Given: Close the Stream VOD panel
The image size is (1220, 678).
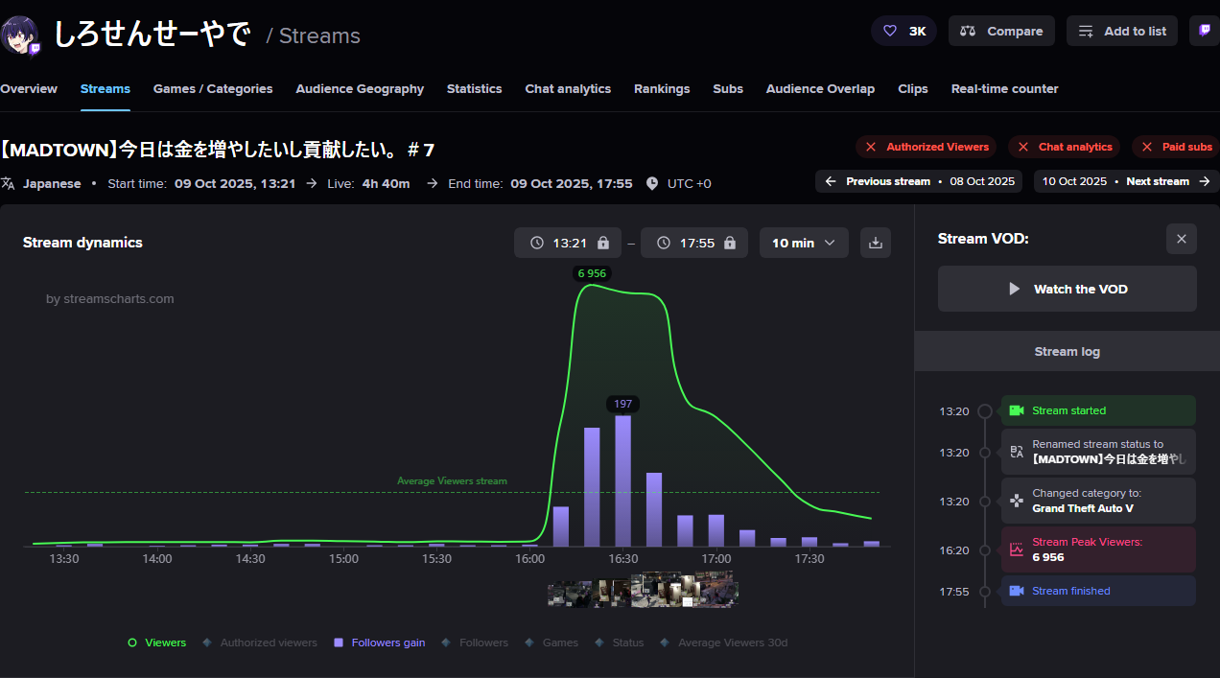Looking at the screenshot, I should (1181, 239).
